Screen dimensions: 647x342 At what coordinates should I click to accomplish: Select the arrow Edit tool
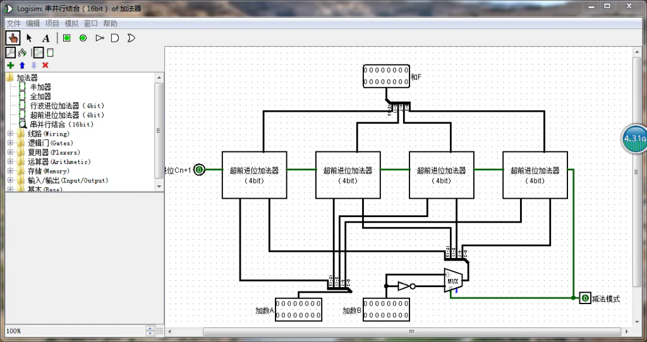coord(29,38)
